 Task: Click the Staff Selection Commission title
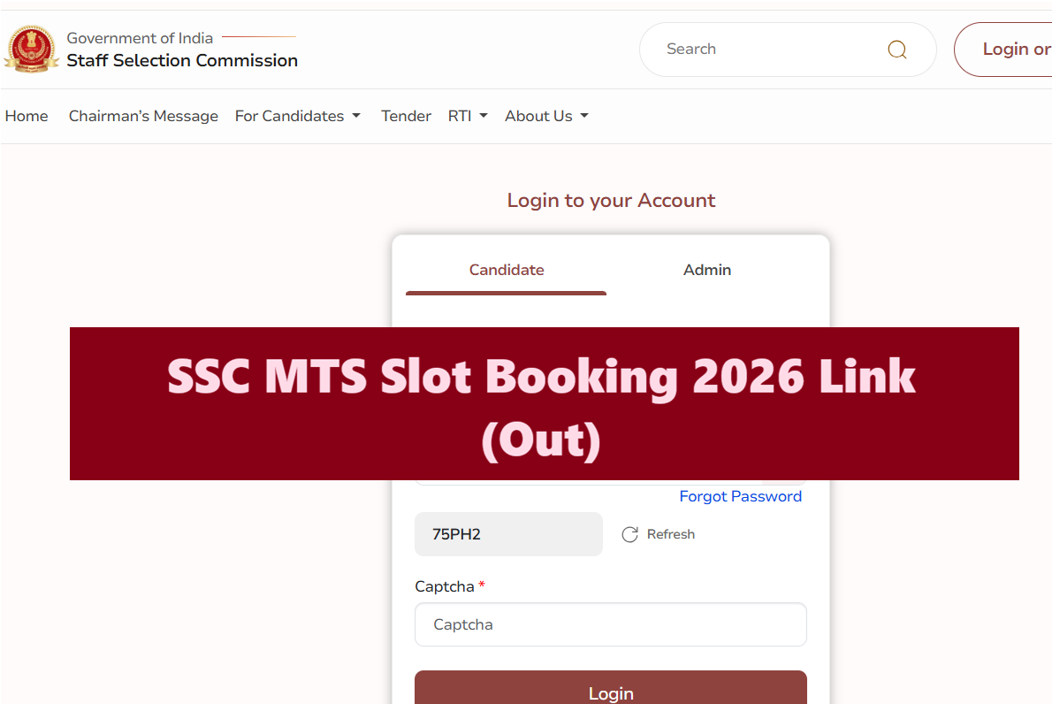[182, 60]
